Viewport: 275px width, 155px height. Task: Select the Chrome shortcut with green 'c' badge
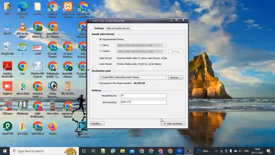(37, 30)
